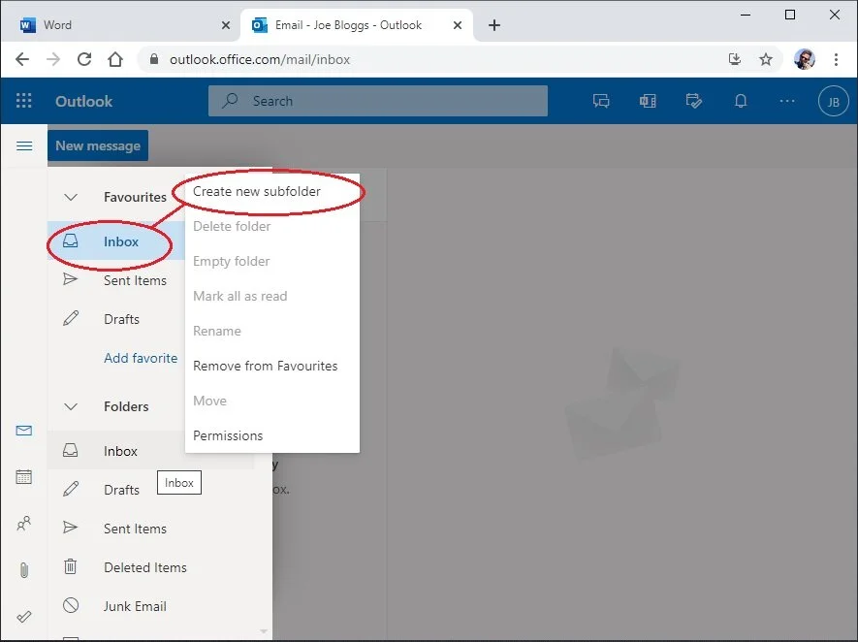Viewport: 858px width, 642px height.
Task: Maximize the browser window
Action: 789,15
